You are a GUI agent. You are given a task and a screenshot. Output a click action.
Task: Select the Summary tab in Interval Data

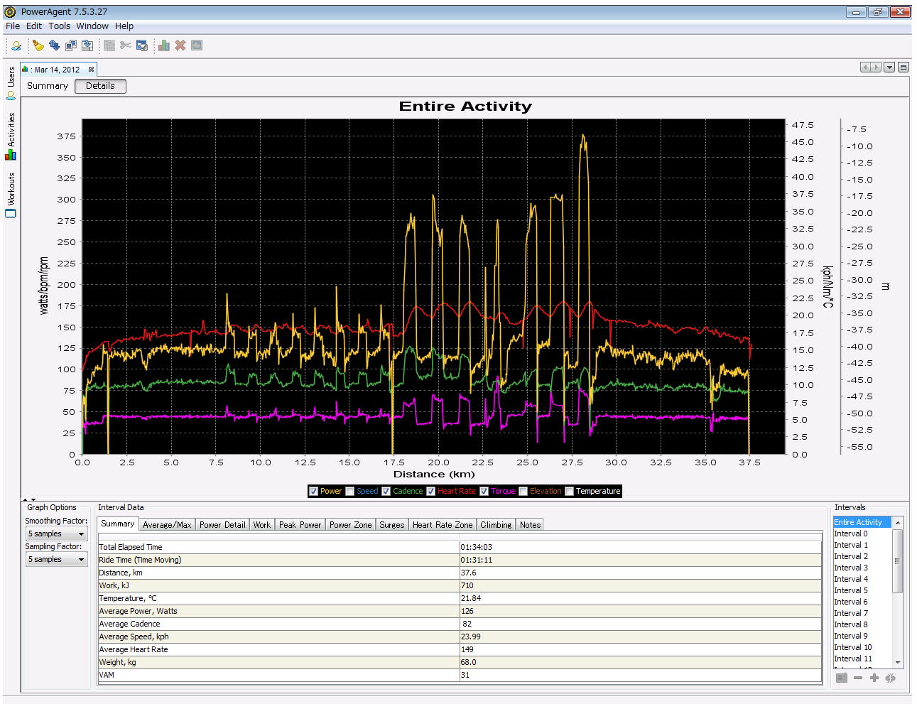point(117,524)
